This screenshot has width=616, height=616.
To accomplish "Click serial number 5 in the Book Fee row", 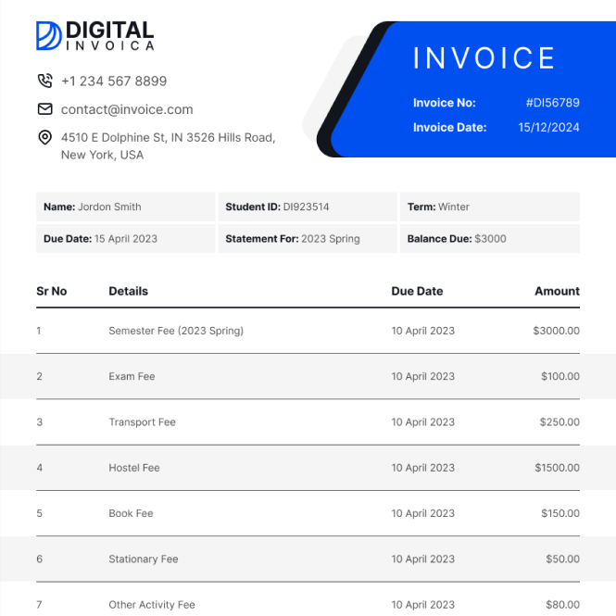I will click(x=39, y=513).
